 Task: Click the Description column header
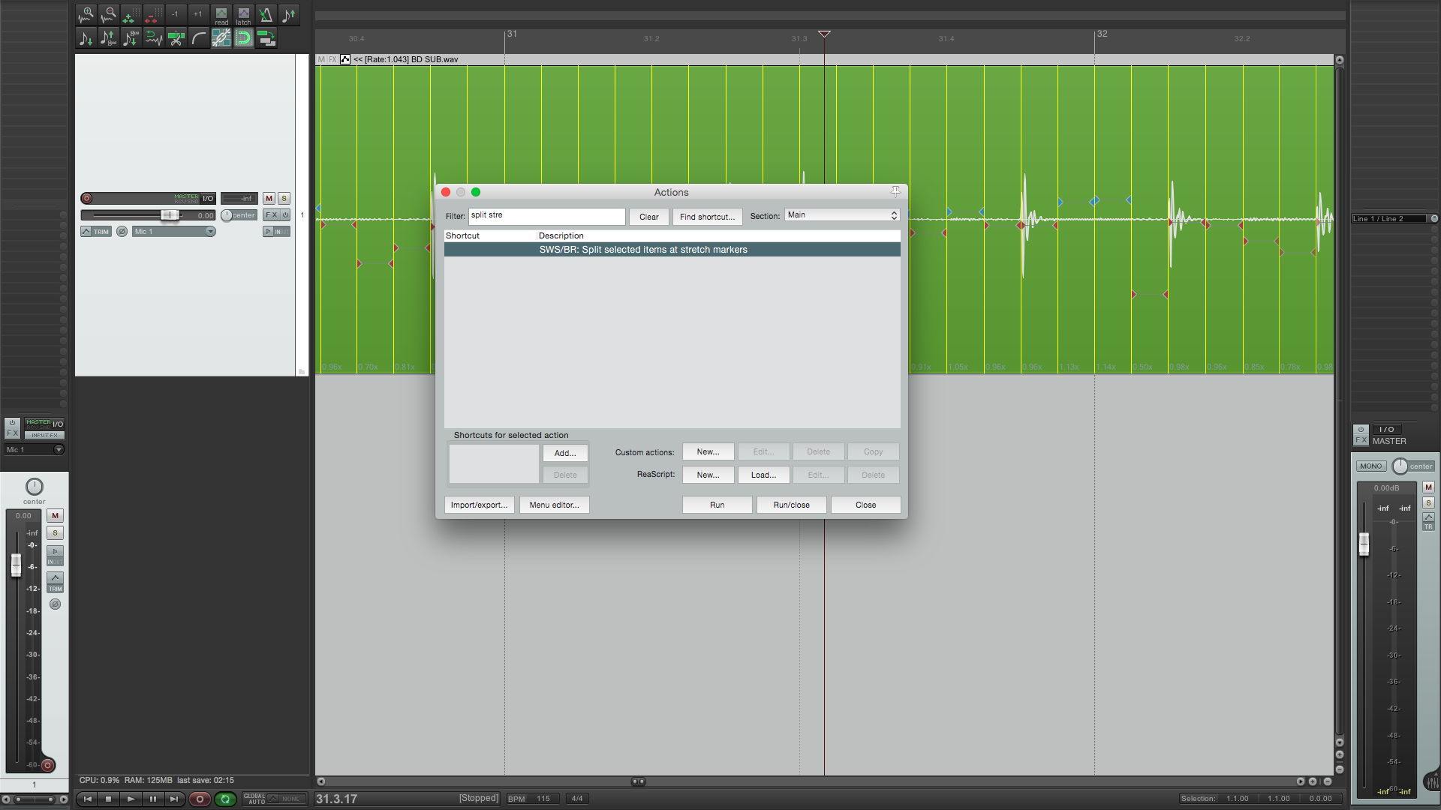coord(561,235)
